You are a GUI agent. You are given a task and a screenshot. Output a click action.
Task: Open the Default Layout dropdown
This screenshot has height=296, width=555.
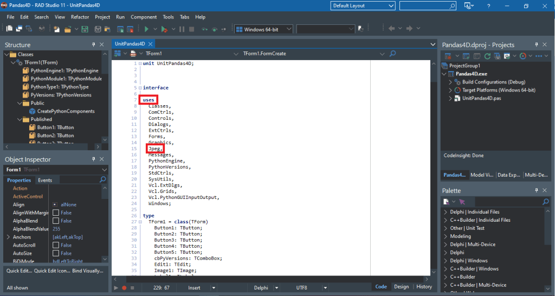363,5
